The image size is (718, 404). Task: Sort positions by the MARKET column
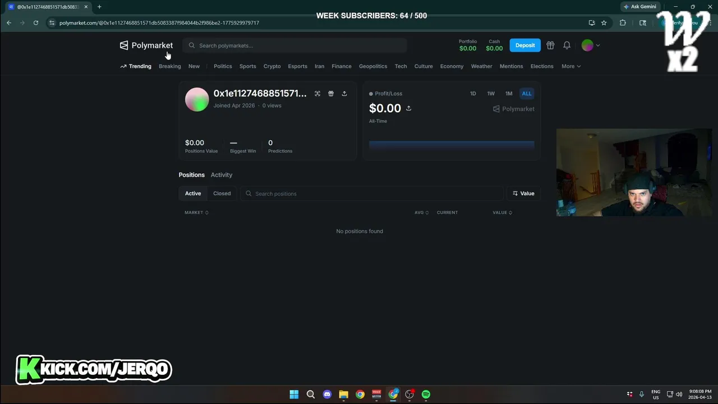(x=196, y=213)
